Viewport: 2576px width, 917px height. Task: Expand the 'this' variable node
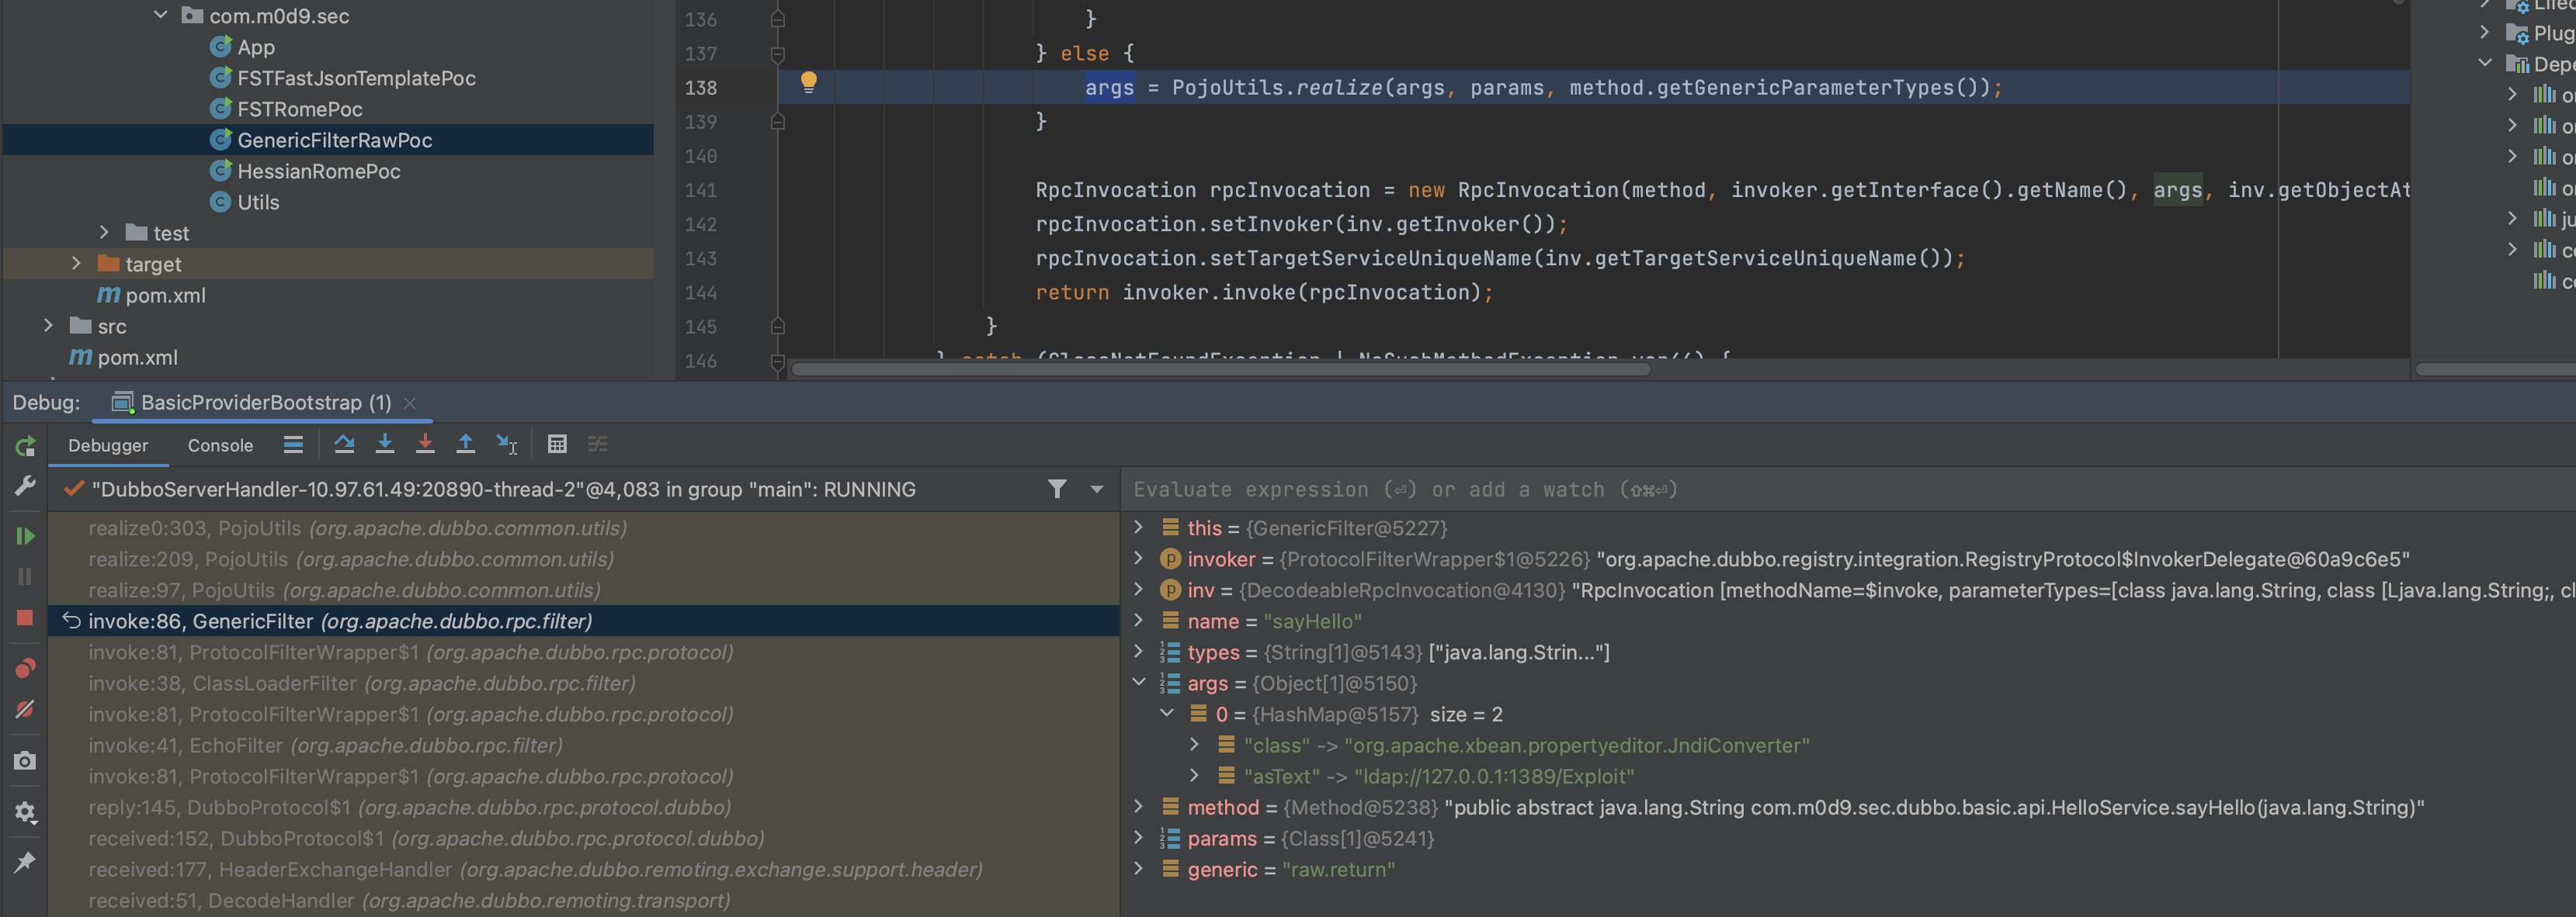click(1138, 527)
